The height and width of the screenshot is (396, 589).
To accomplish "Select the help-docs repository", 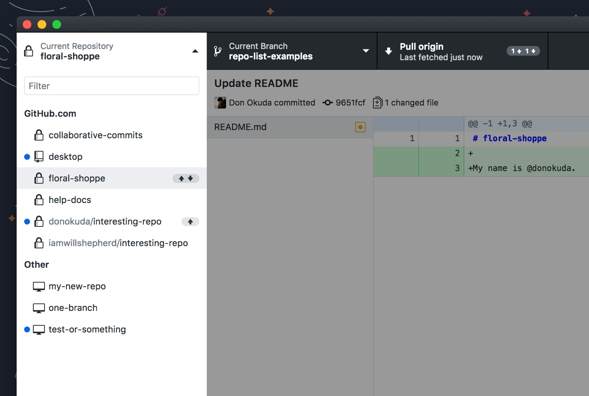I will click(112, 200).
